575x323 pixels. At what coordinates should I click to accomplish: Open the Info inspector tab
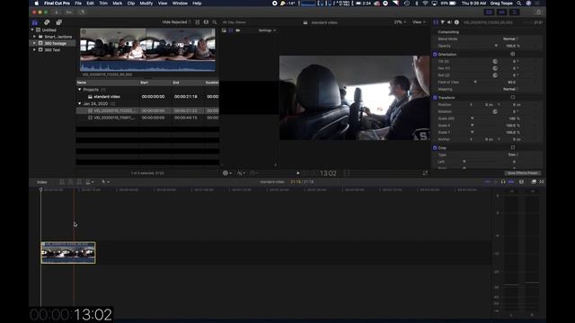(x=456, y=22)
